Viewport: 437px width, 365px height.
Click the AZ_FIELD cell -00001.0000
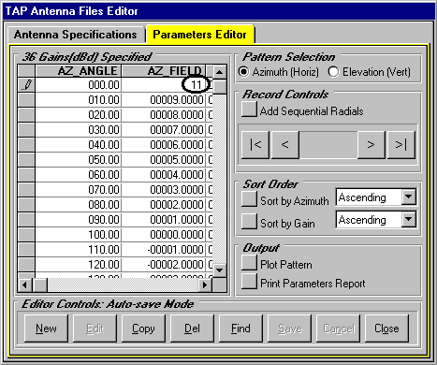tap(163, 250)
